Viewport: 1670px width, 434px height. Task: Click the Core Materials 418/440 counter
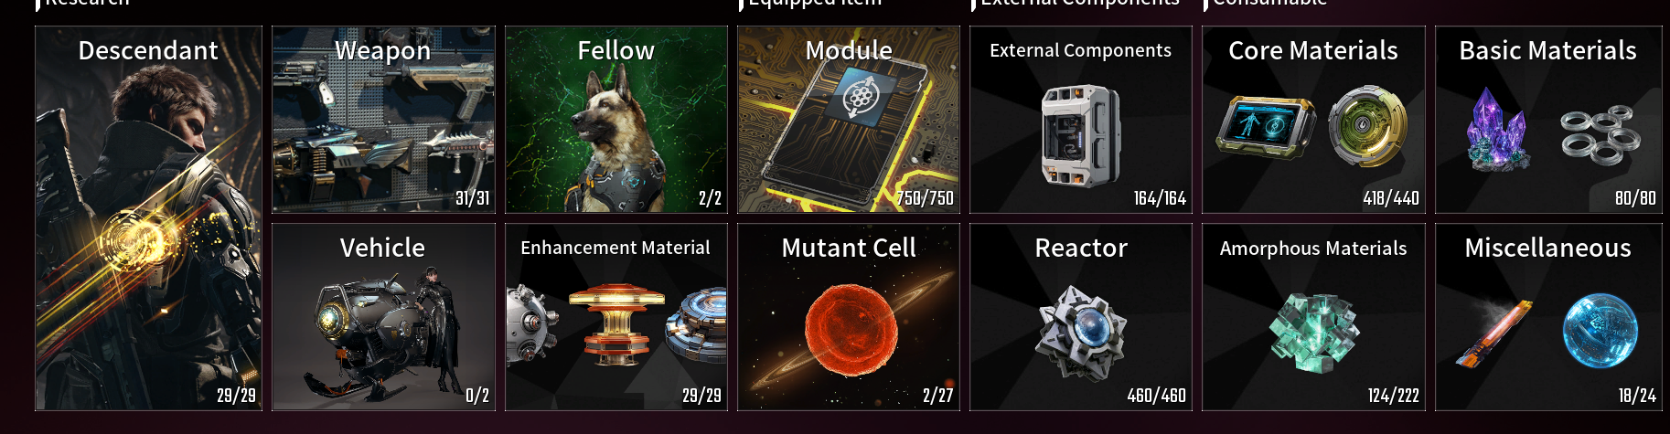pyautogui.click(x=1391, y=198)
